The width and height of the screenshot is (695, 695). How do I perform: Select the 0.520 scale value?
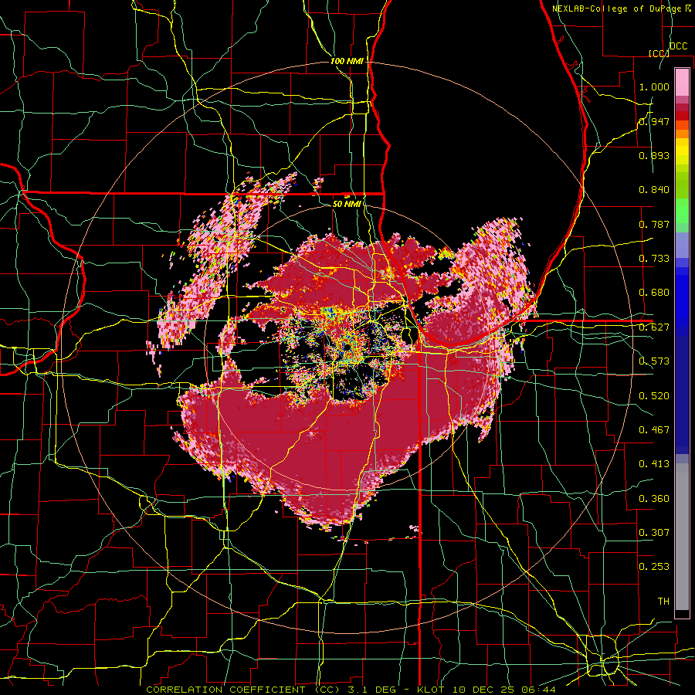coord(654,396)
